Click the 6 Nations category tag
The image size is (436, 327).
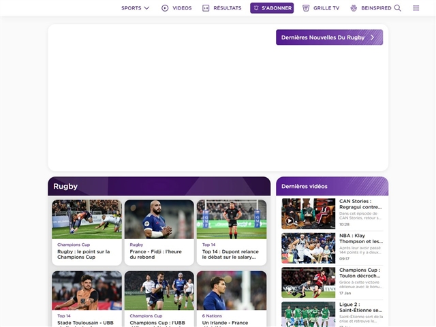pyautogui.click(x=212, y=316)
